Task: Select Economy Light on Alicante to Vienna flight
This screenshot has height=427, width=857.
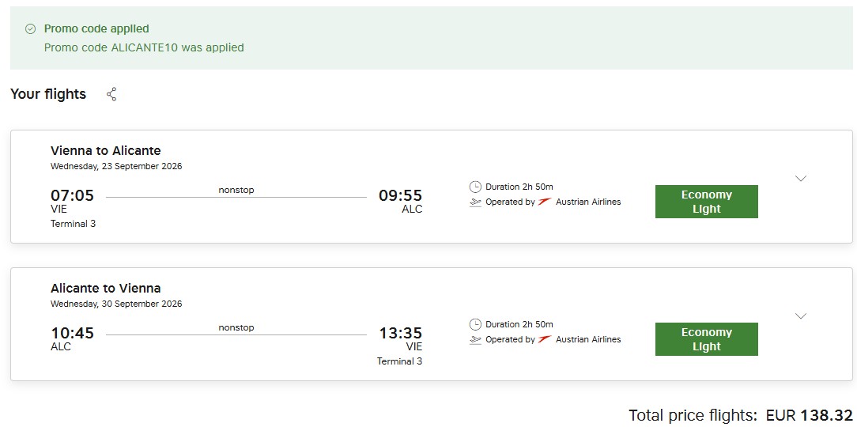Action: pos(706,339)
